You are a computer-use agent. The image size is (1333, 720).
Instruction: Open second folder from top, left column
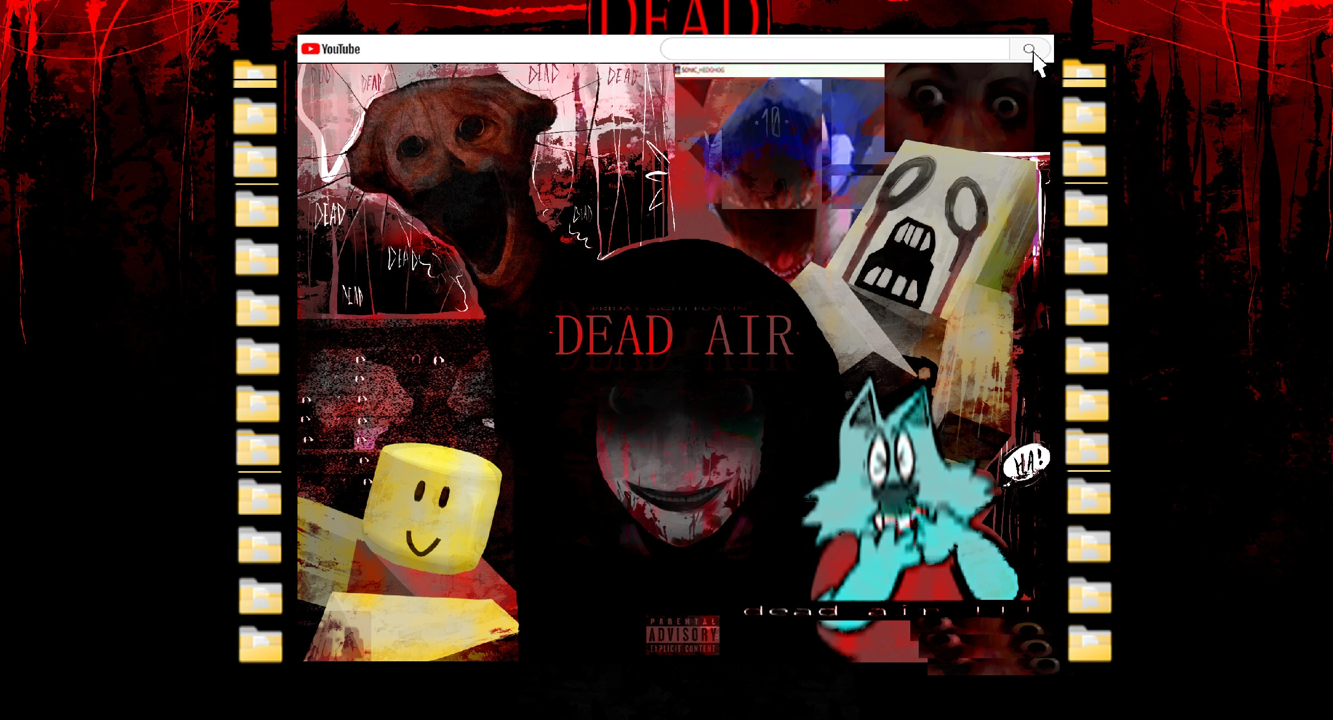(x=255, y=116)
